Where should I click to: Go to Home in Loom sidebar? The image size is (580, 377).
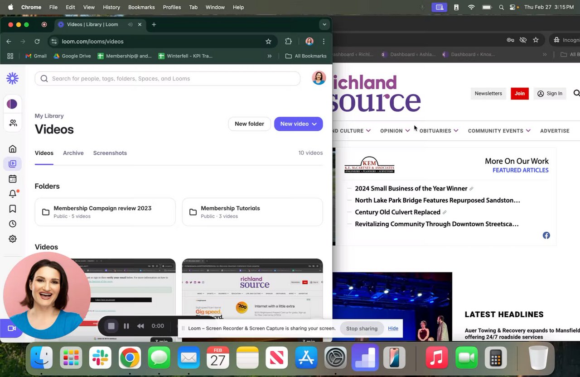click(x=13, y=149)
